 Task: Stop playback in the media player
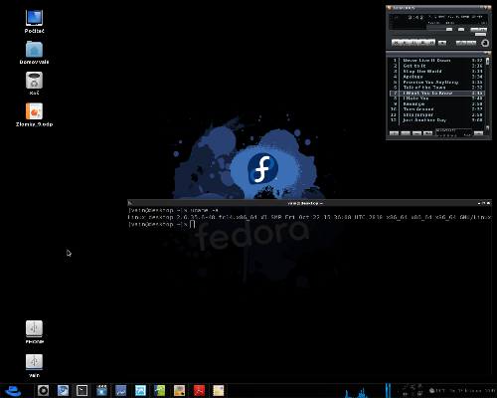click(x=422, y=43)
